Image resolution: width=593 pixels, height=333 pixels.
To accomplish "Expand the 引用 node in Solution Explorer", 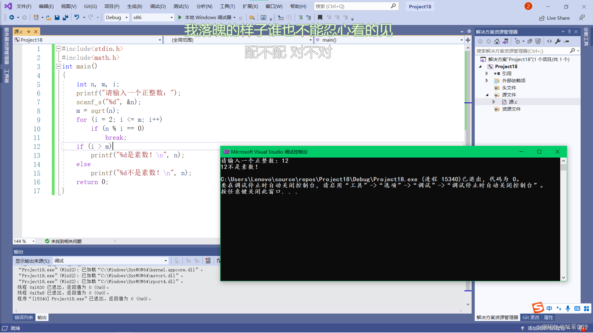I will coord(487,73).
